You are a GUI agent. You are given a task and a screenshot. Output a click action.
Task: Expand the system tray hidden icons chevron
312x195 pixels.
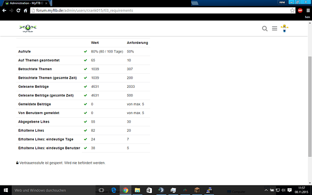coord(265,190)
